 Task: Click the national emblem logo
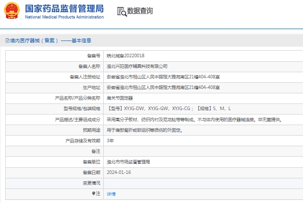click(12, 11)
